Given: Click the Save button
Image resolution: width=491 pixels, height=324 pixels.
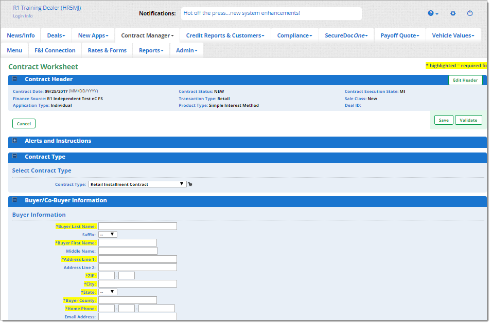Looking at the screenshot, I should pyautogui.click(x=444, y=120).
